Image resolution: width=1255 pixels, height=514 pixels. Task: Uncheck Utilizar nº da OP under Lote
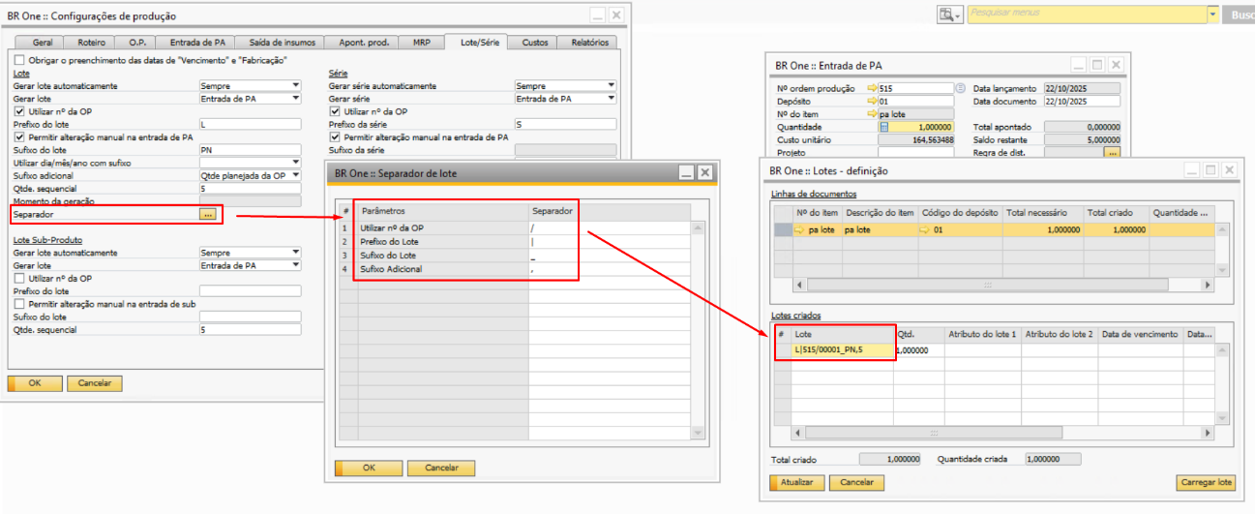[19, 111]
